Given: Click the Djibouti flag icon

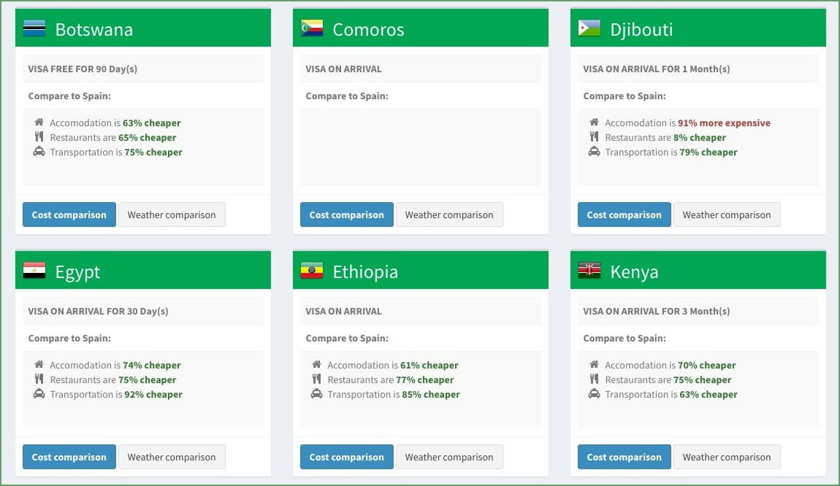Looking at the screenshot, I should pos(589,28).
